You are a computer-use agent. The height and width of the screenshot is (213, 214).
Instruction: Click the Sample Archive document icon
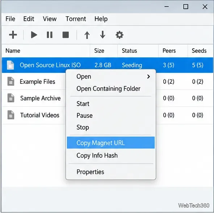pyautogui.click(x=11, y=98)
